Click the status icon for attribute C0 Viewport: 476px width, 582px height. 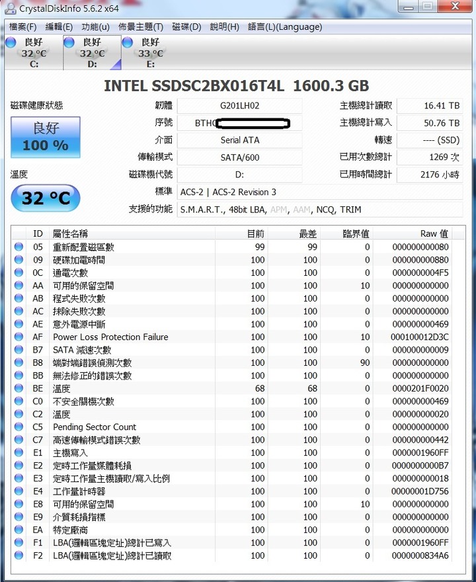coord(19,401)
